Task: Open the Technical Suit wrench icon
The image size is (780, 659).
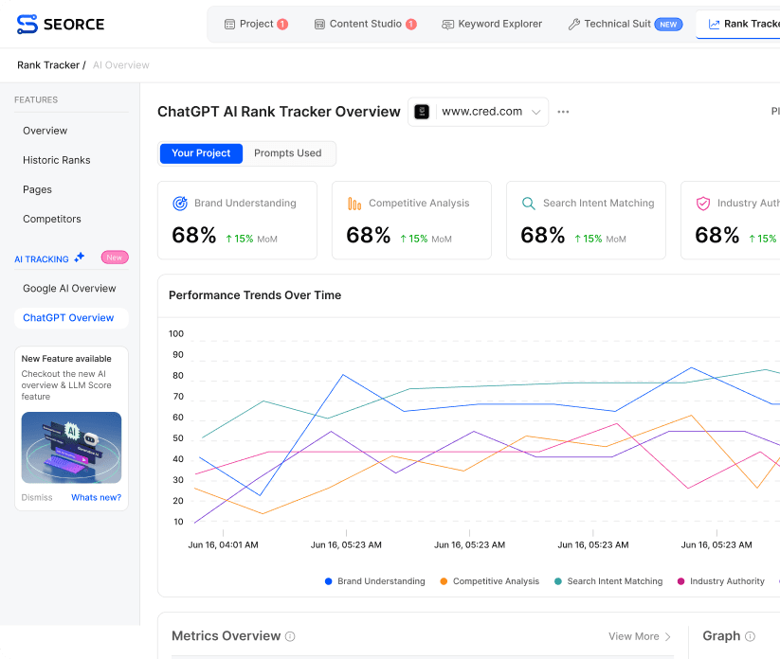Action: [572, 24]
